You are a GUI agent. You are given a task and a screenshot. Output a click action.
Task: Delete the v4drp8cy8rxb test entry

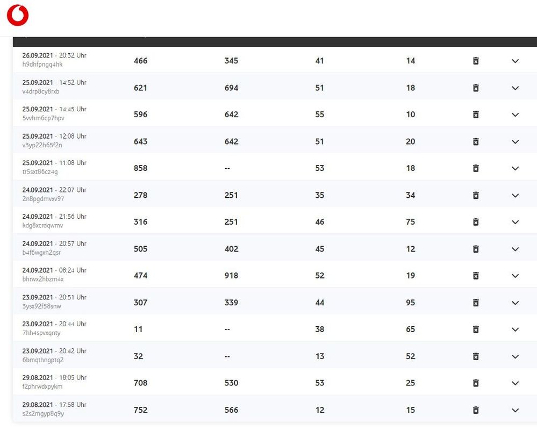[476, 88]
